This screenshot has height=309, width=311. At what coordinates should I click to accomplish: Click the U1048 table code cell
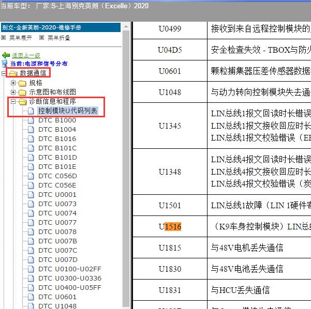[x=170, y=92]
